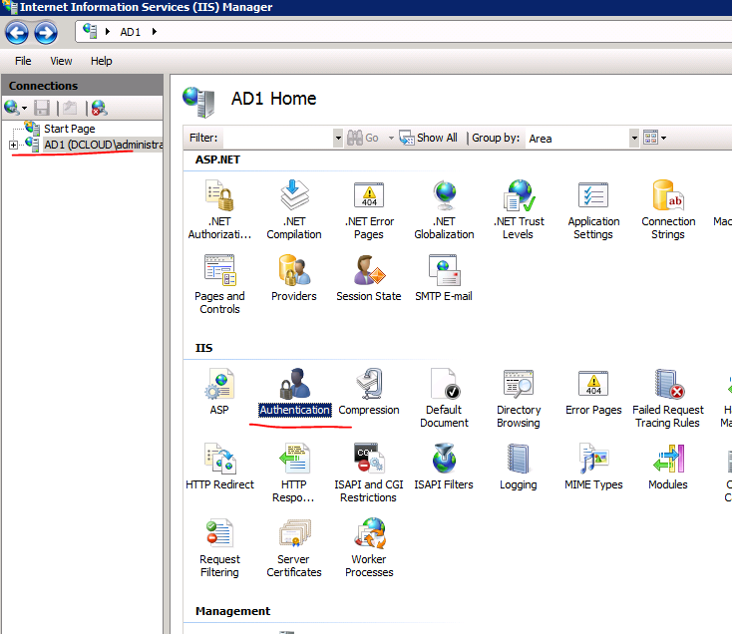Open the Help menu
732x634 pixels.
102,61
